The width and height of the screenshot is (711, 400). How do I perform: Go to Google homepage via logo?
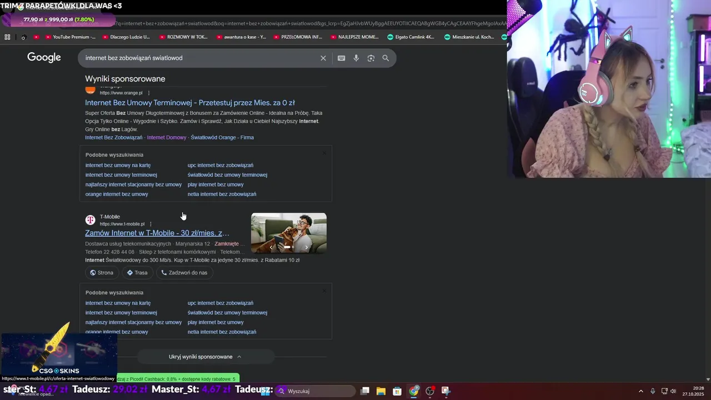(44, 58)
